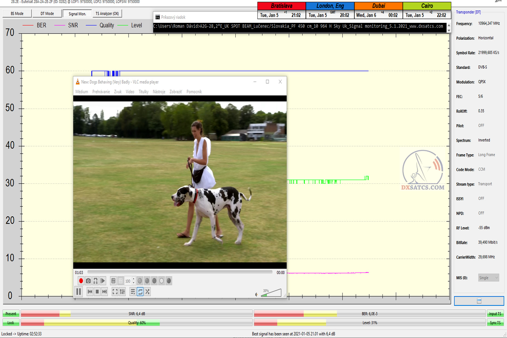This screenshot has width=507, height=338.
Task: Advance video frame by frame
Action: point(103,281)
